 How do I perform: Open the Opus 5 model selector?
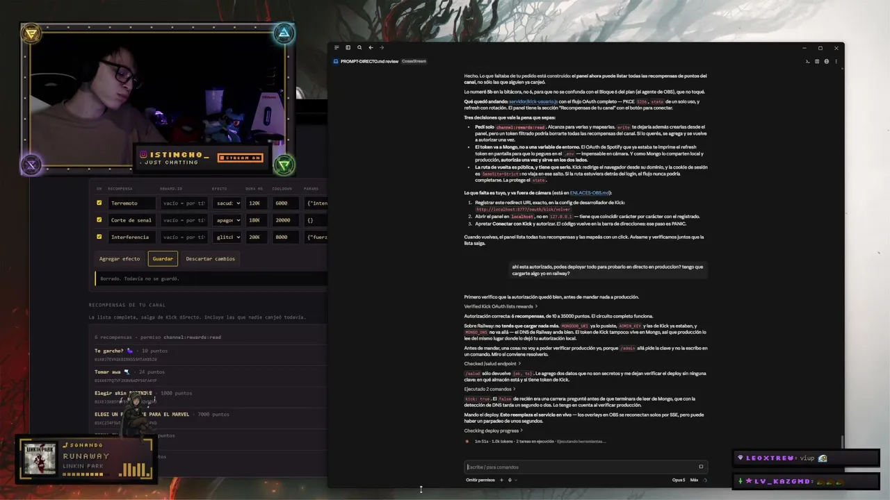679,480
